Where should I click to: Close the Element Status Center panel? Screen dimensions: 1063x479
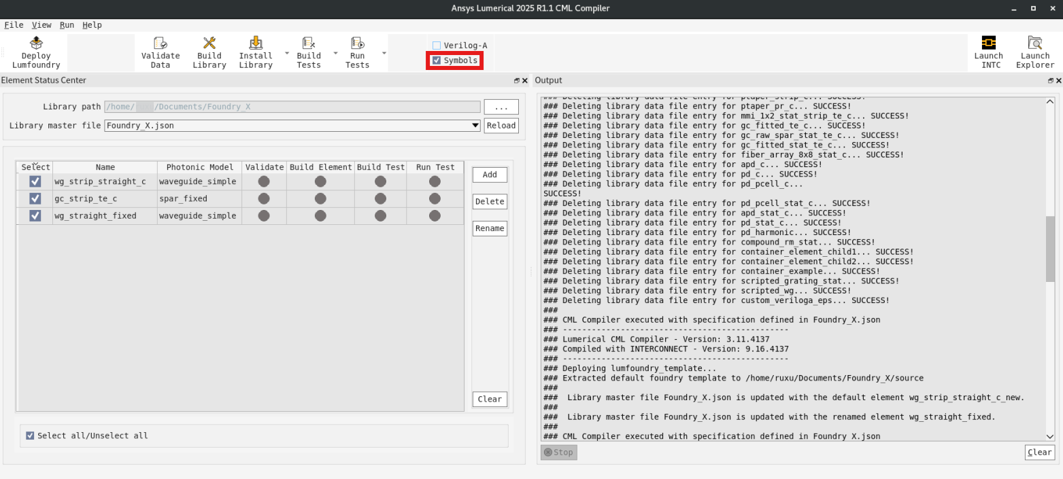524,81
